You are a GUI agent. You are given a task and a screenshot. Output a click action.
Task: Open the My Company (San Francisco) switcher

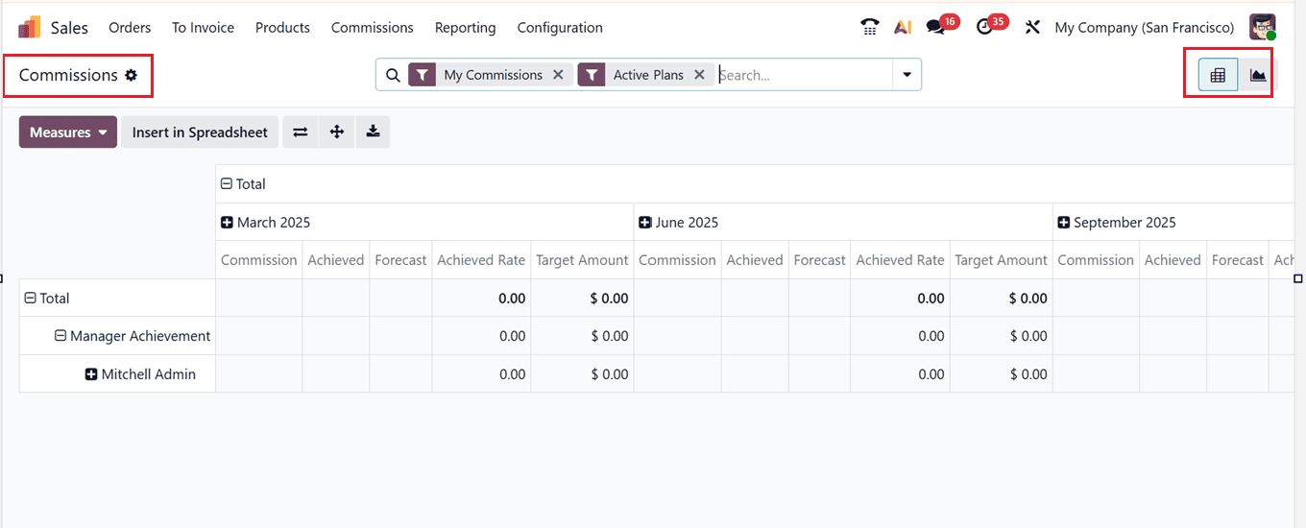point(1144,28)
